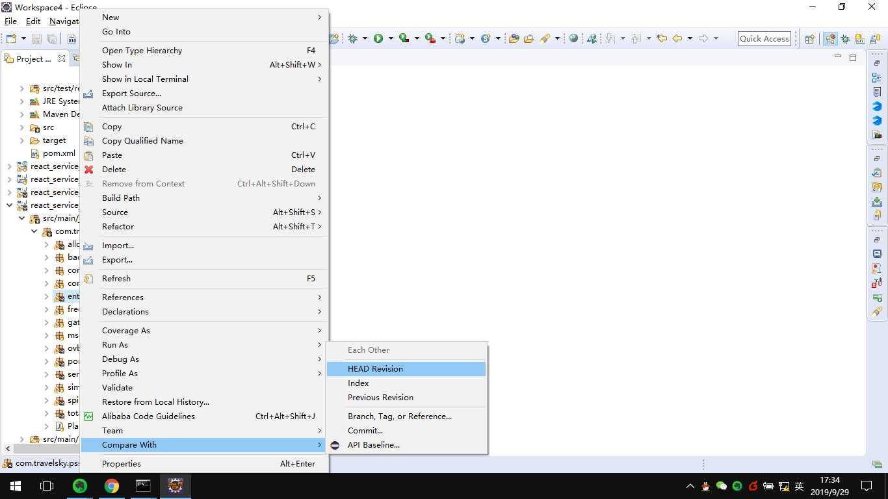
Task: Open the Back history dropdown arrow
Action: tap(690, 39)
